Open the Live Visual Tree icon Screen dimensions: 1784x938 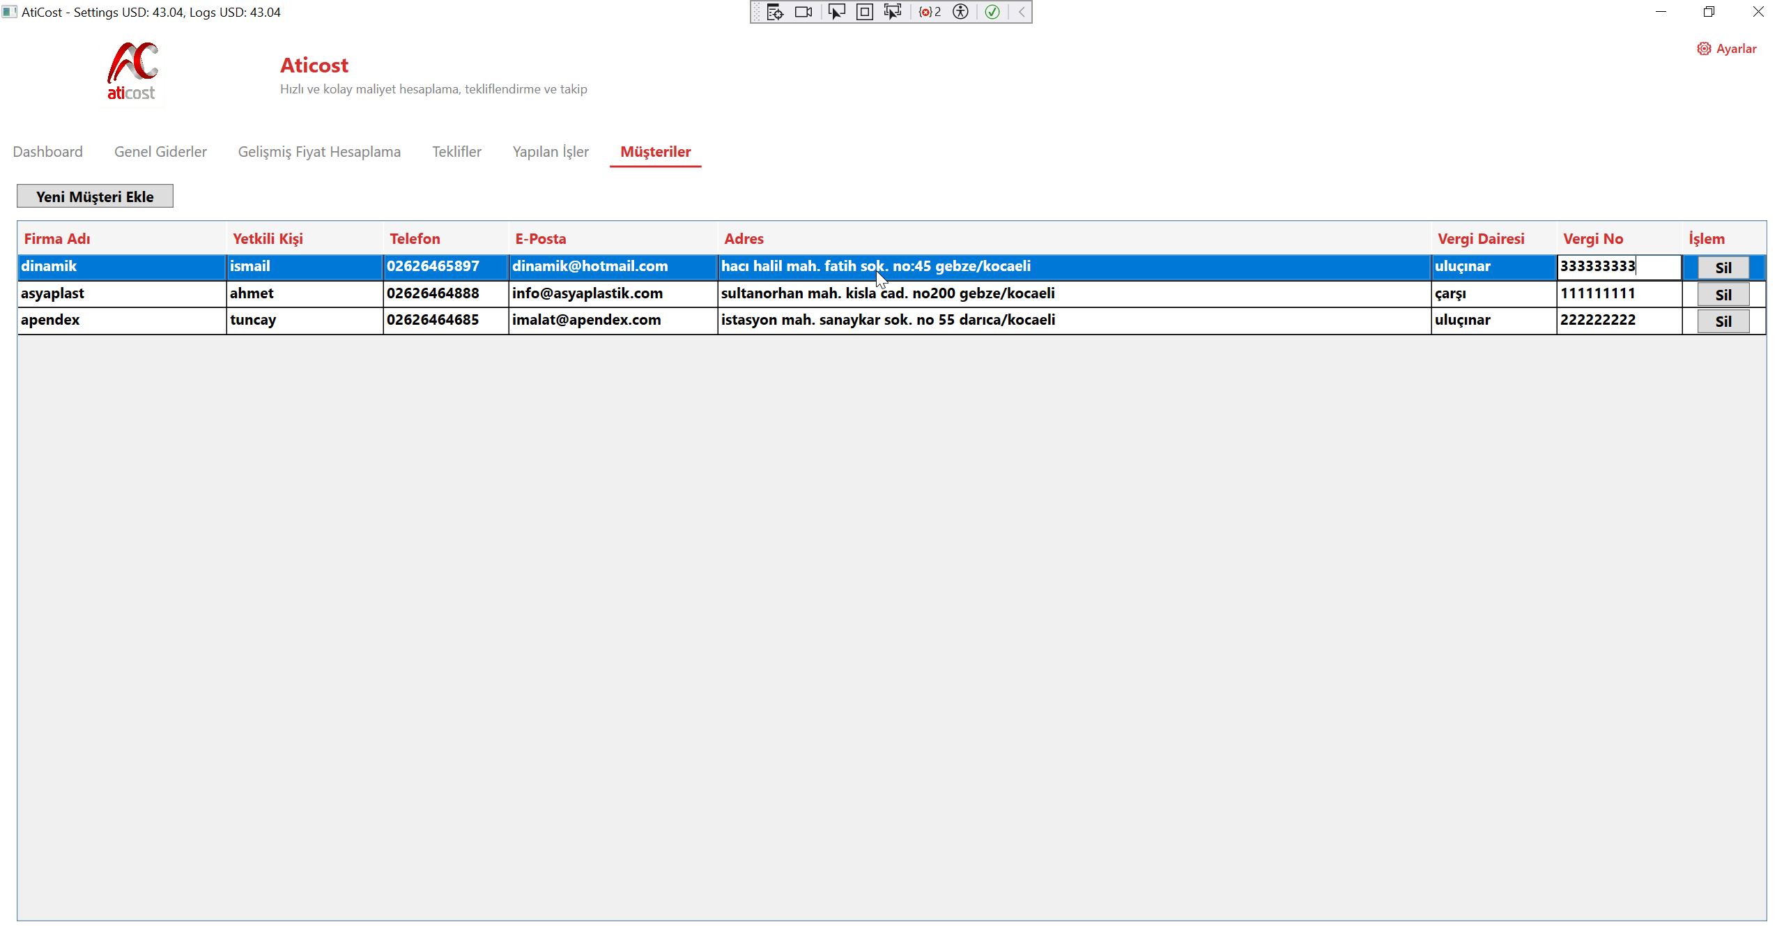click(775, 12)
